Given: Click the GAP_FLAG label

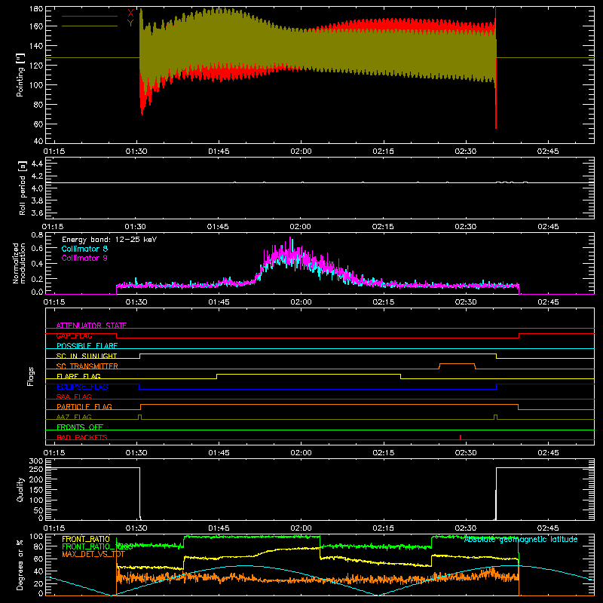Looking at the screenshot, I should pyautogui.click(x=74, y=335).
